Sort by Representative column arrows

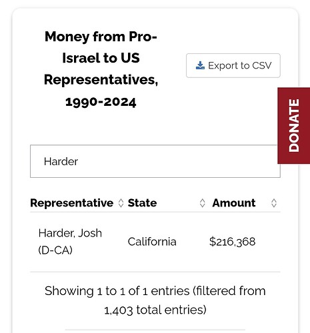pos(121,203)
